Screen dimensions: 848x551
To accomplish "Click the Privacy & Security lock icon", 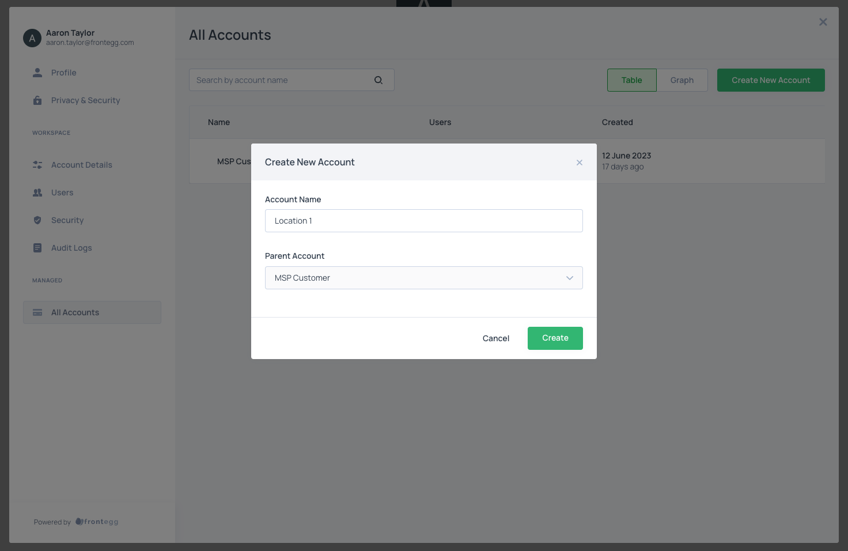I will pos(37,100).
